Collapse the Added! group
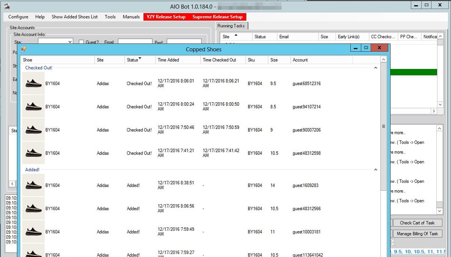This screenshot has height=257, width=451. pyautogui.click(x=375, y=170)
